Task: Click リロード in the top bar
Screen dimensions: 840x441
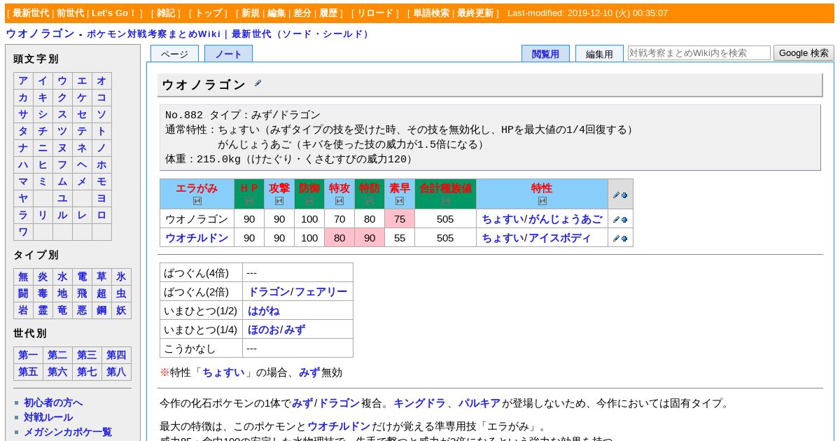Action: pos(375,13)
